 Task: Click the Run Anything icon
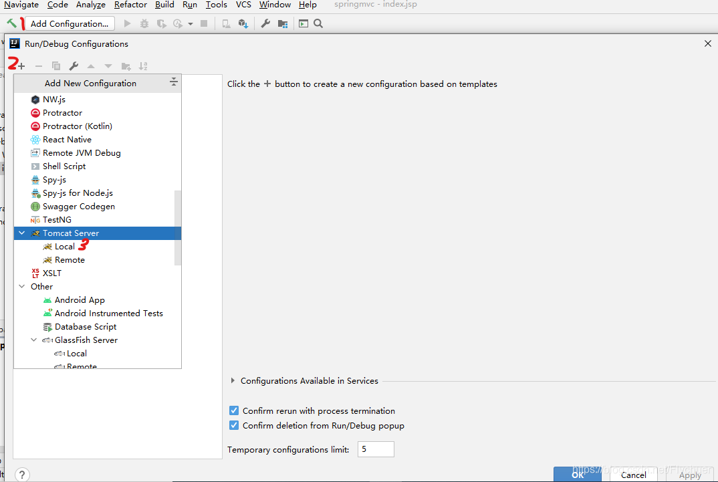[x=303, y=23]
